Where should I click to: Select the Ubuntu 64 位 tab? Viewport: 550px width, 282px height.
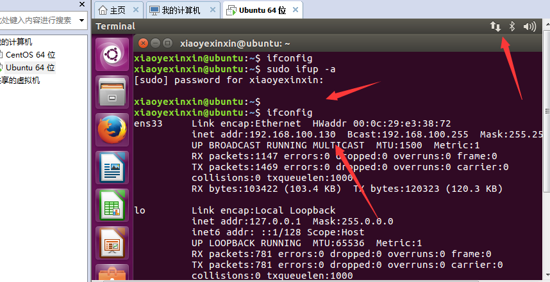pyautogui.click(x=263, y=10)
